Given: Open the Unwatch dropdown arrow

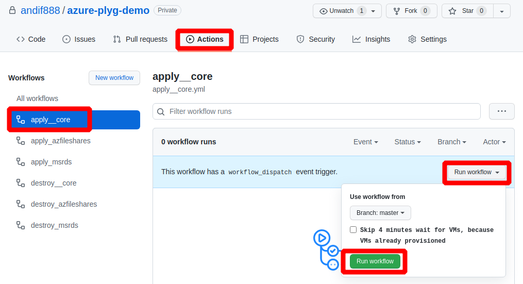Looking at the screenshot, I should (x=373, y=11).
